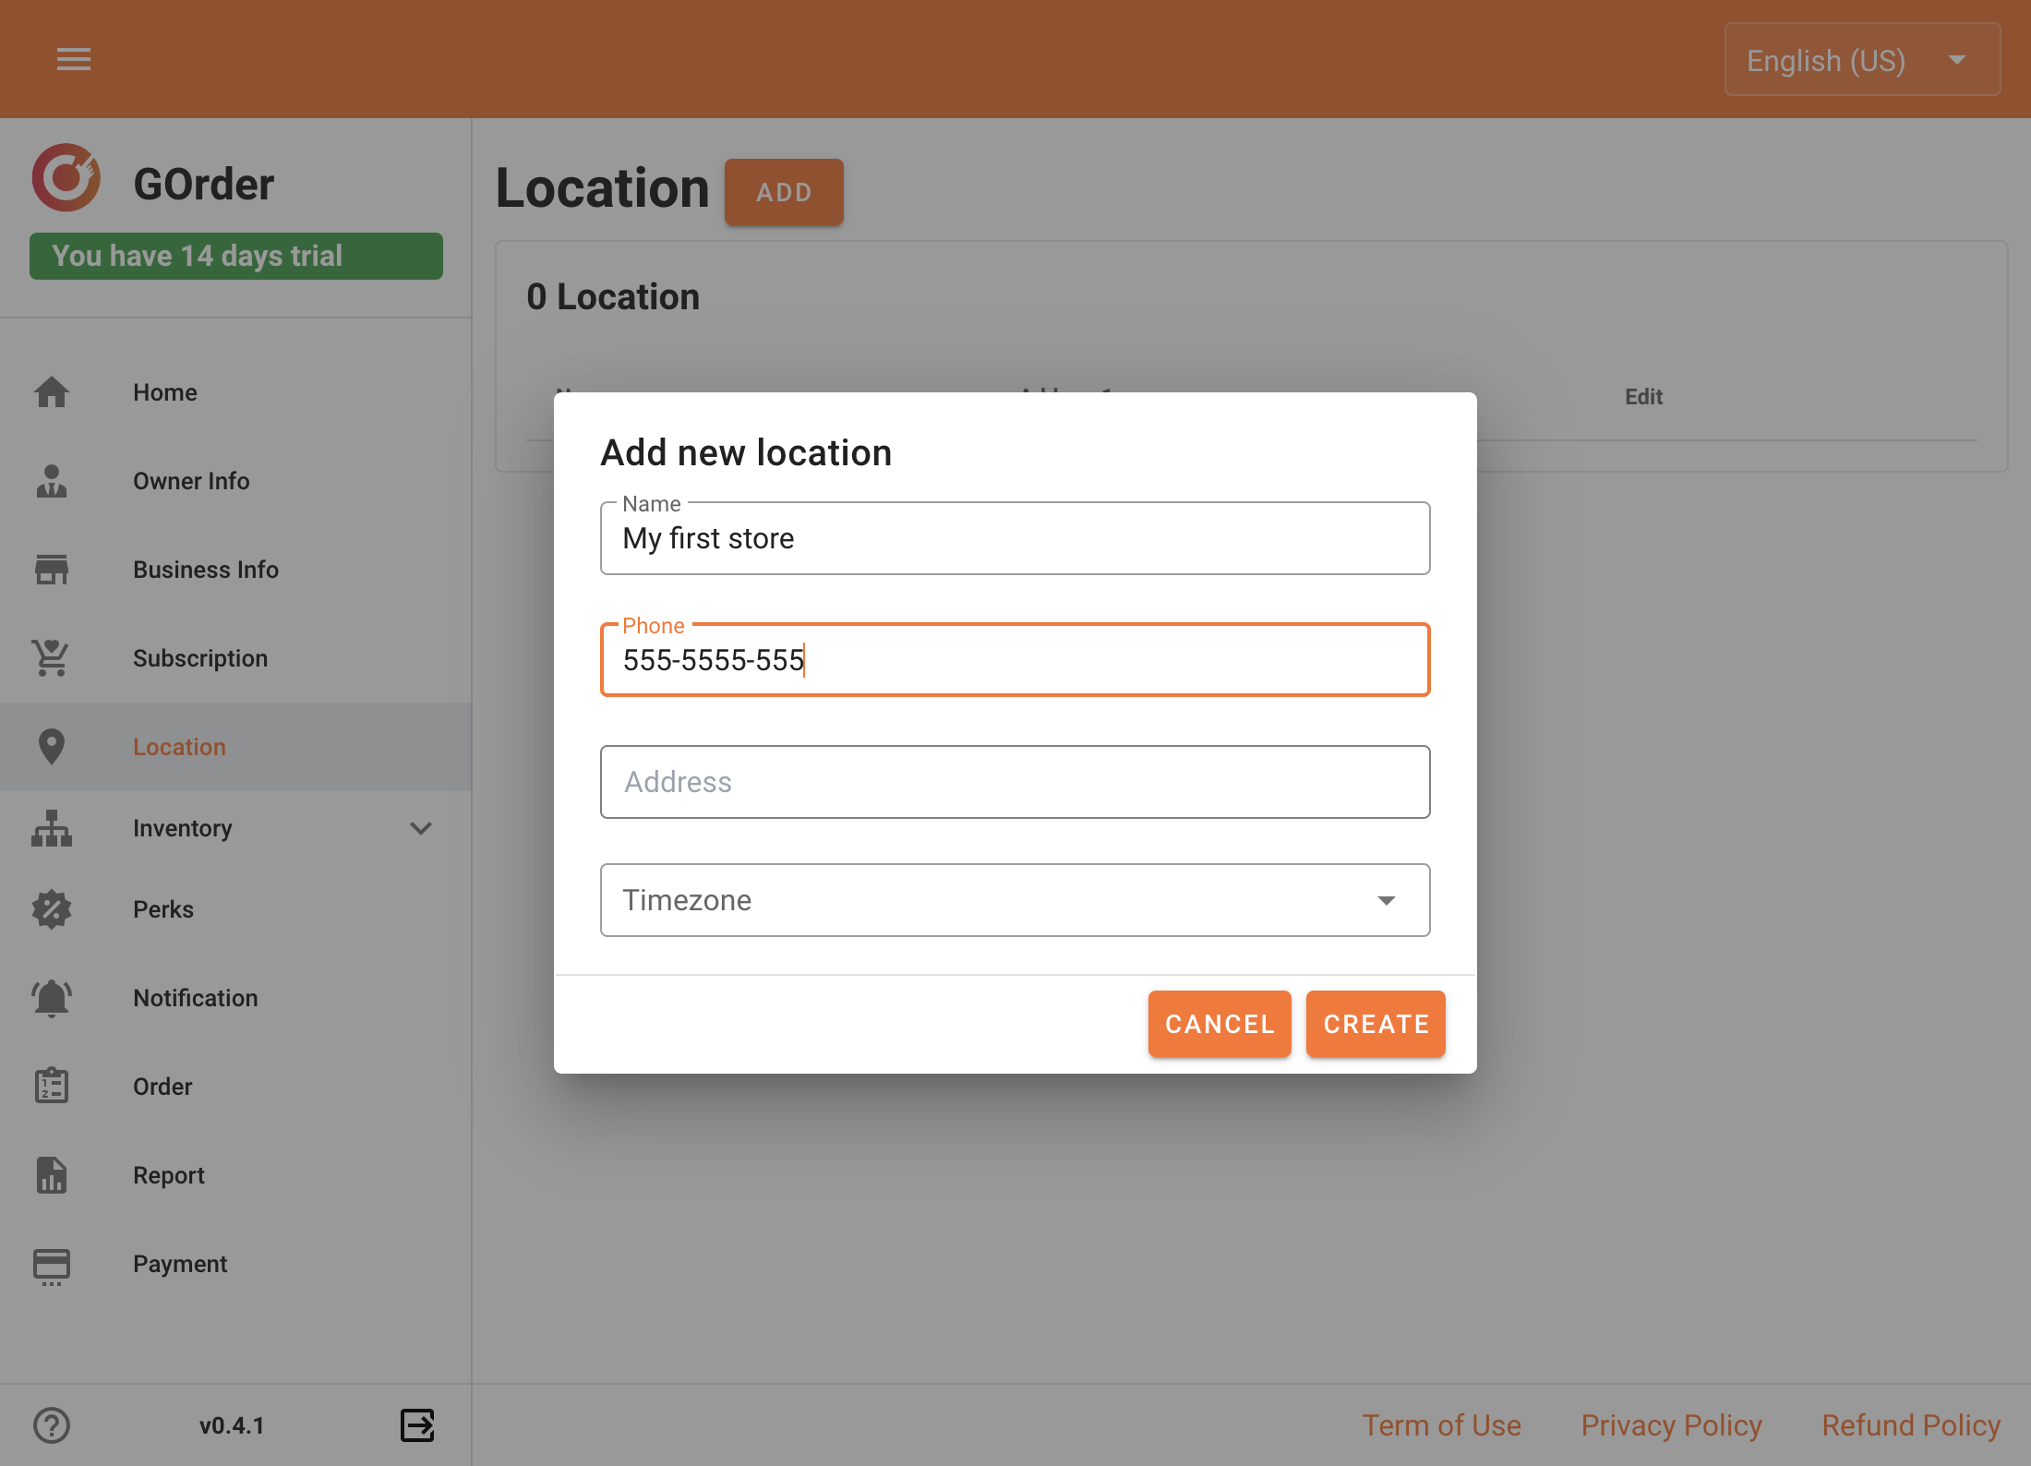Screen dimensions: 2031x1466
Task: Open the Notification menu item
Action: click(235, 998)
